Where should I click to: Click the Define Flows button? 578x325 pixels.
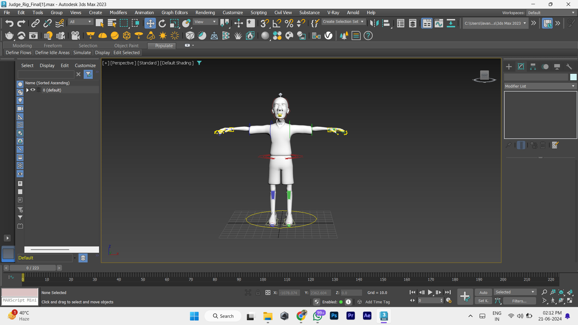coord(18,52)
